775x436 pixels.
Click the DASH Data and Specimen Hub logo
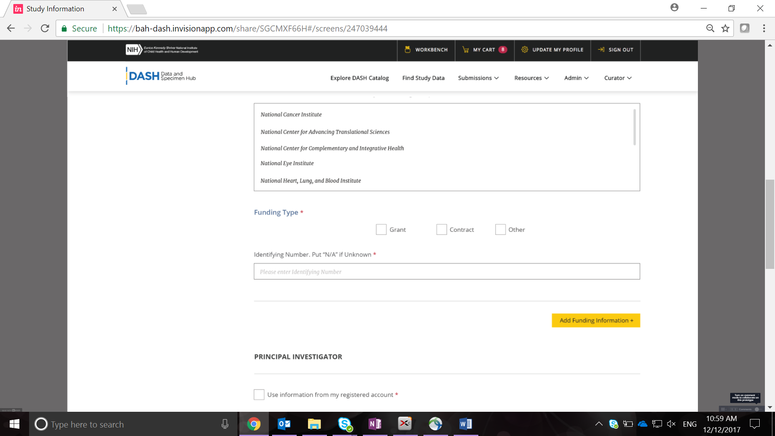tap(161, 76)
